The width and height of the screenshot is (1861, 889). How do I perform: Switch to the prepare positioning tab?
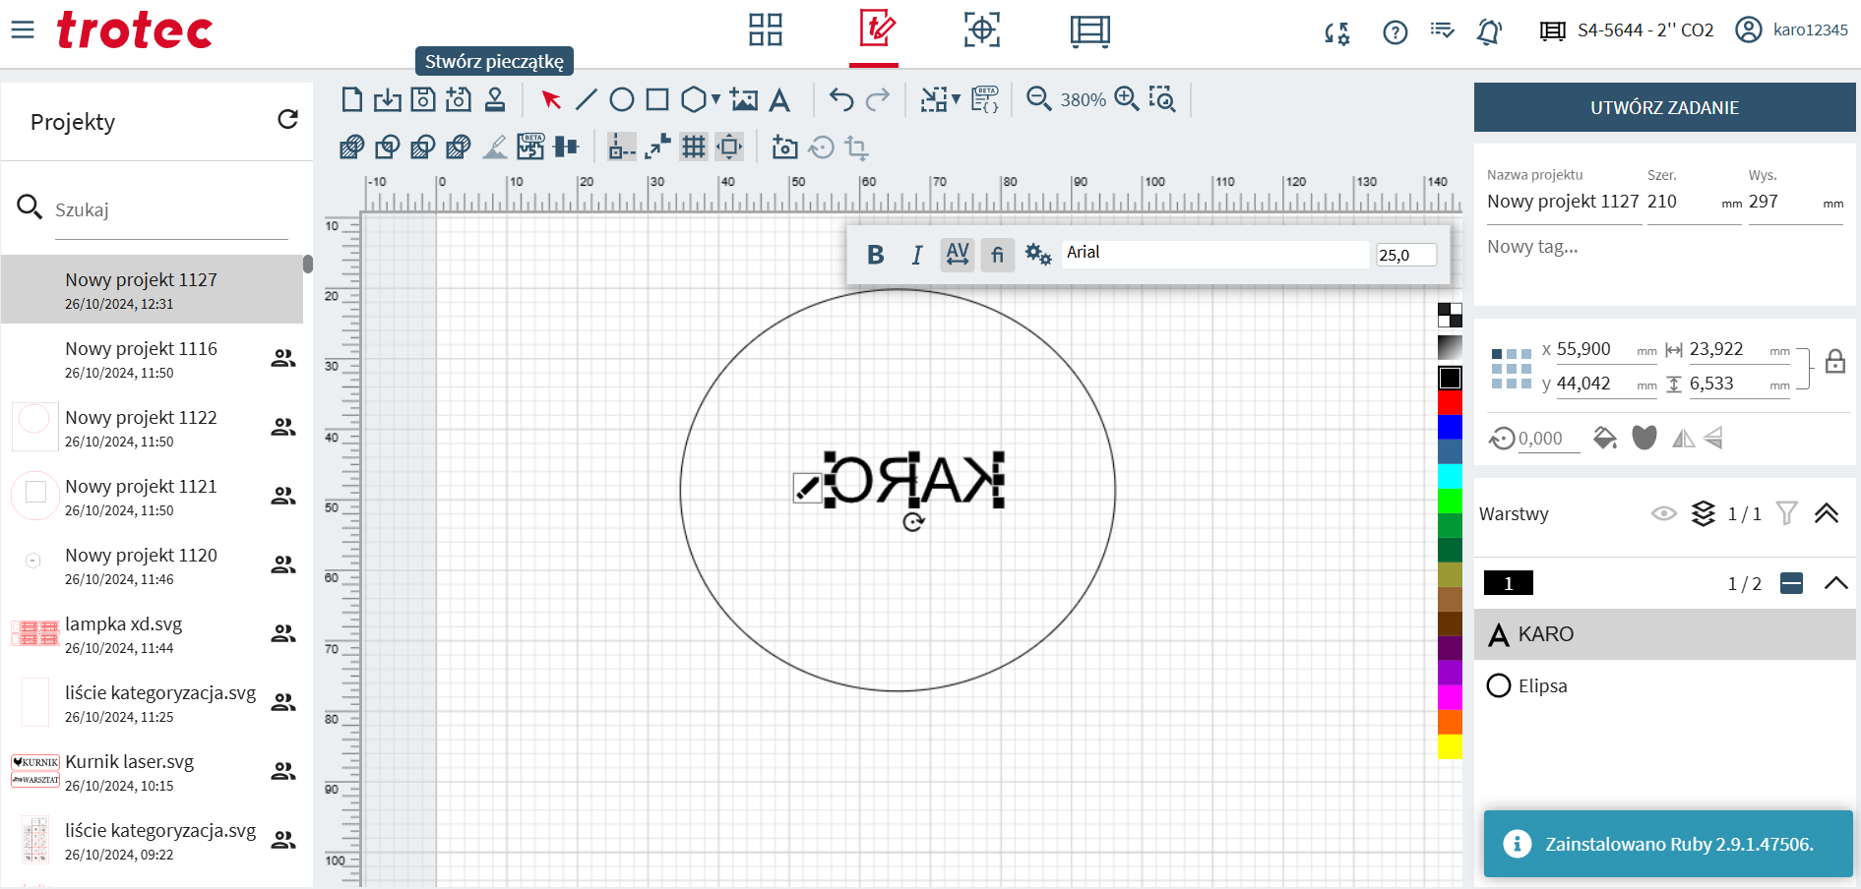(982, 30)
